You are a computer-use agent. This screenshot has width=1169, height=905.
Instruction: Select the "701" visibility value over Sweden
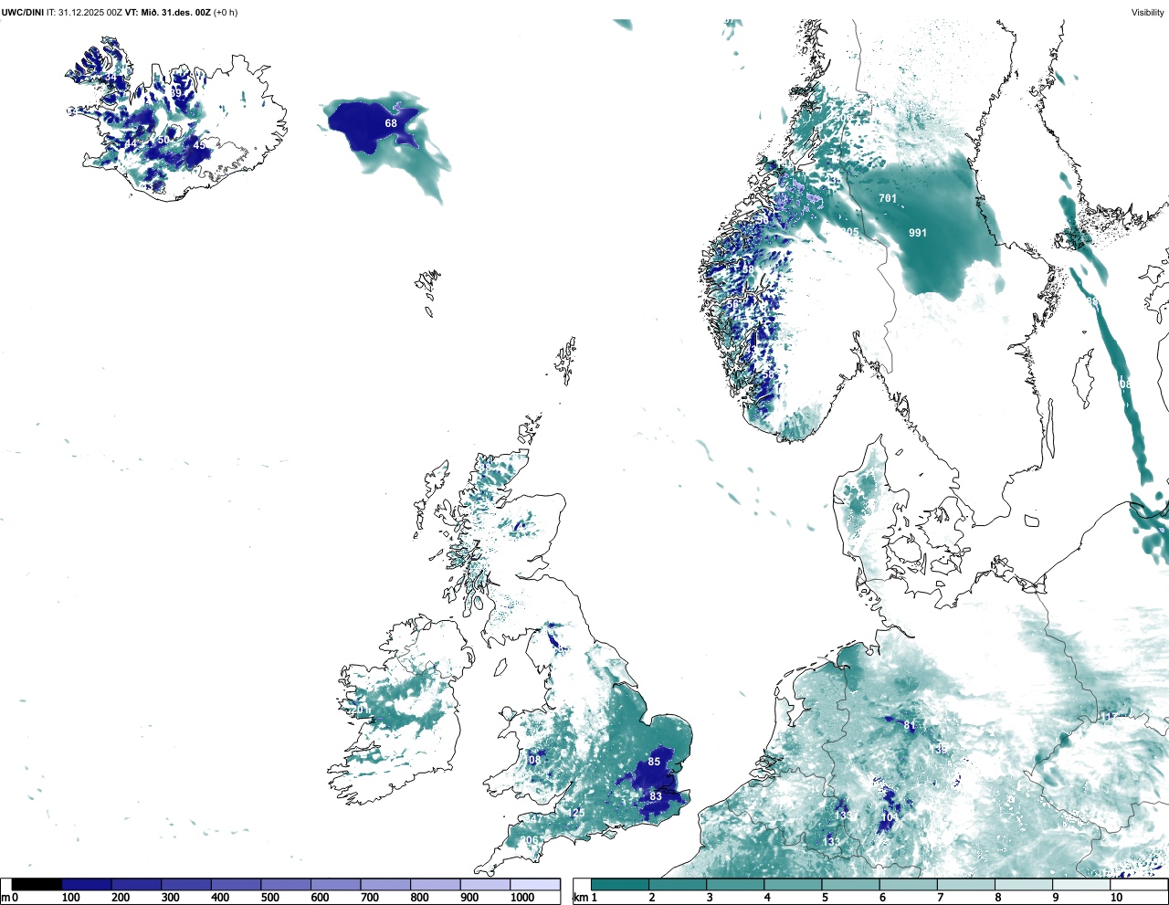(x=888, y=198)
